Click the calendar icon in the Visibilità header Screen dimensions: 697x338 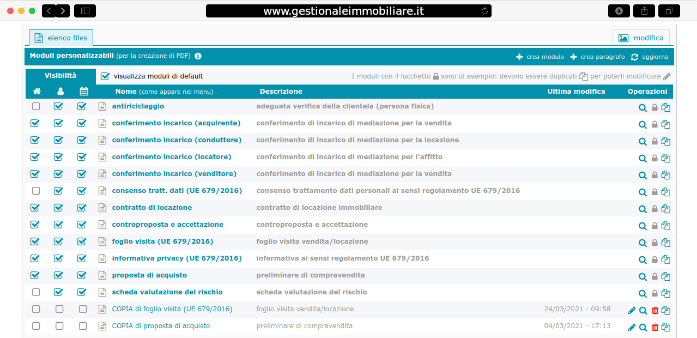point(83,92)
